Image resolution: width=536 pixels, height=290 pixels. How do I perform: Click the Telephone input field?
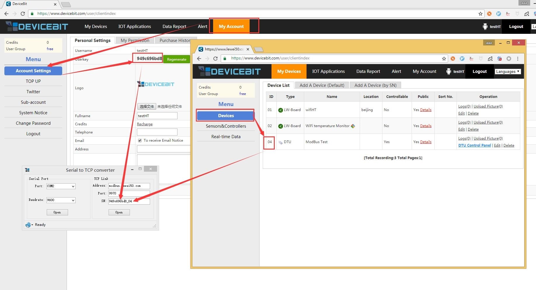pyautogui.click(x=157, y=132)
